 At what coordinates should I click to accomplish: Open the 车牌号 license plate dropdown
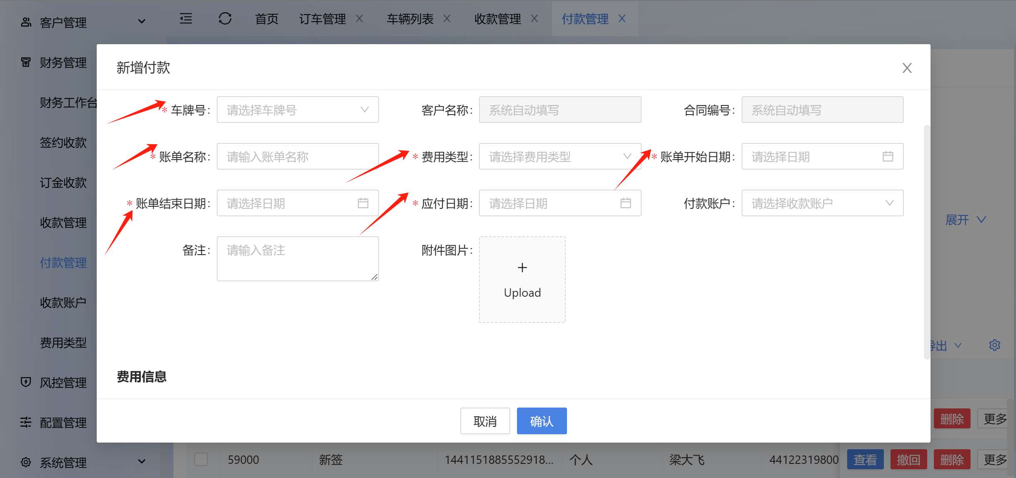(297, 110)
